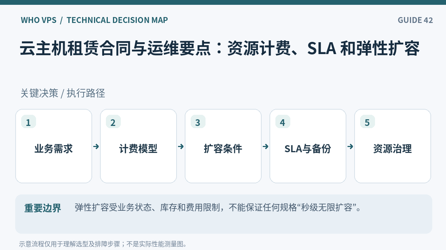Click the slide title 云主机租赁合同与运维要点
Image resolution: width=446 pixels, height=250 pixels.
pos(220,49)
